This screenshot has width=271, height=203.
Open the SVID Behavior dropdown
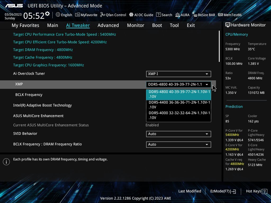tap(179, 134)
